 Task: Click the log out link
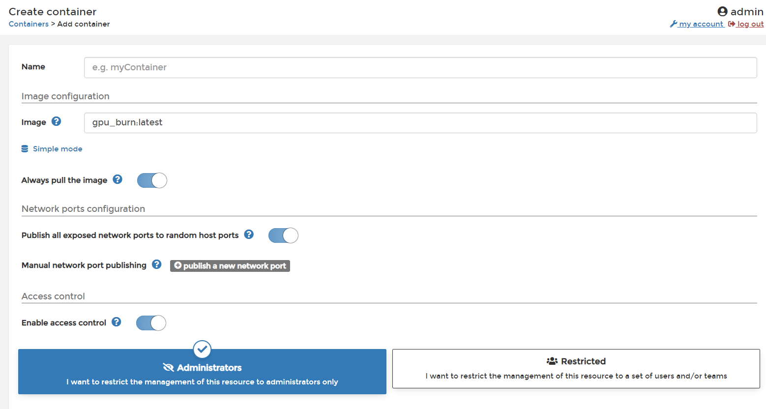[x=750, y=24]
